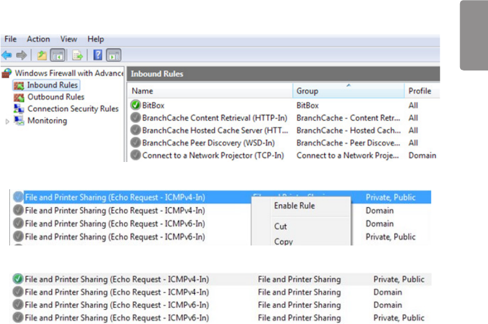The width and height of the screenshot is (488, 324).
Task: Select Windows Firewall with Advanced Security node
Action: coord(69,73)
